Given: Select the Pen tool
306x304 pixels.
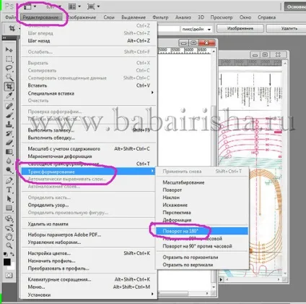Looking at the screenshot, I should pos(9,180).
